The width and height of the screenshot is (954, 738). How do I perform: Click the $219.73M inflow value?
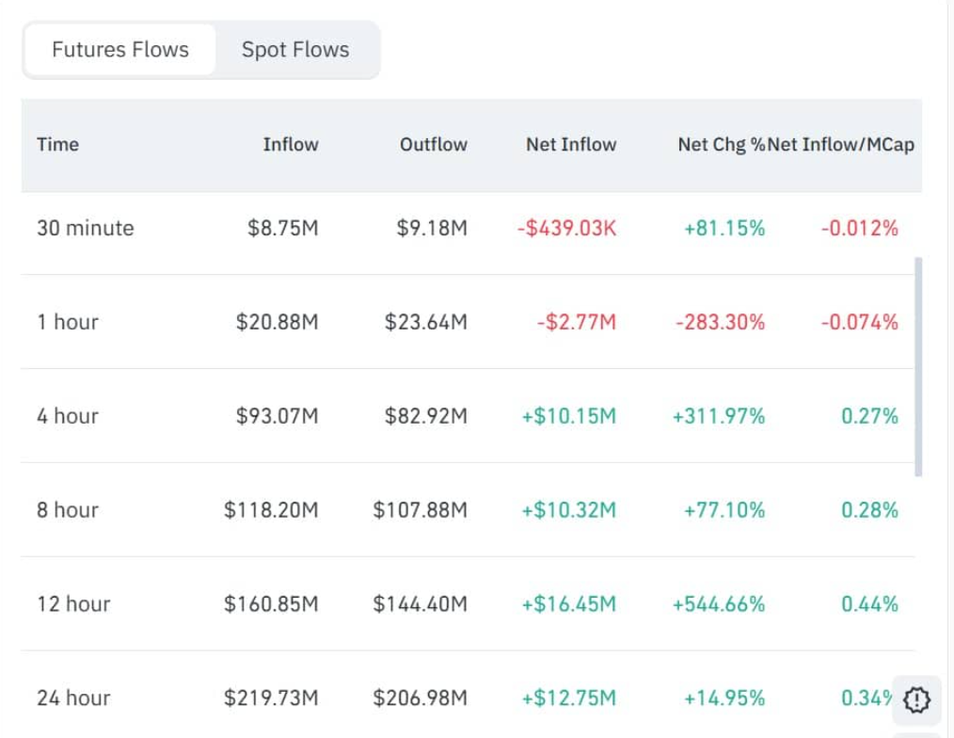(271, 698)
